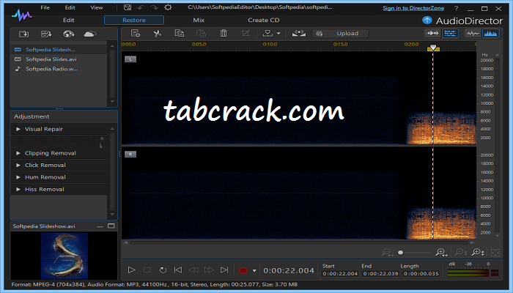Viewport: 513px width, 293px height.
Task: Open the View menu
Action: pyautogui.click(x=97, y=7)
